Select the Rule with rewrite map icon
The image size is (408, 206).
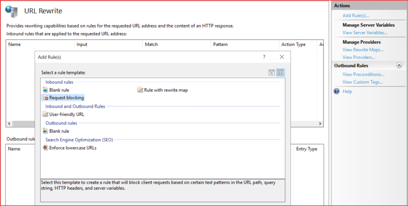tap(140, 90)
